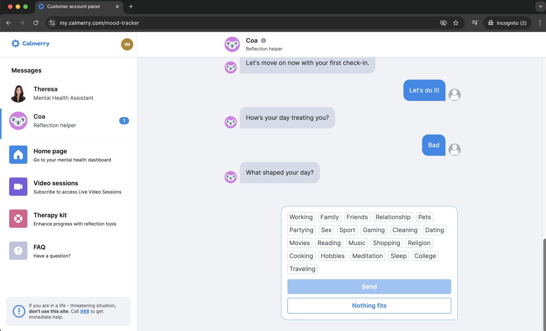Select the Sleep tag
This screenshot has height=331, width=546.
(398, 256)
